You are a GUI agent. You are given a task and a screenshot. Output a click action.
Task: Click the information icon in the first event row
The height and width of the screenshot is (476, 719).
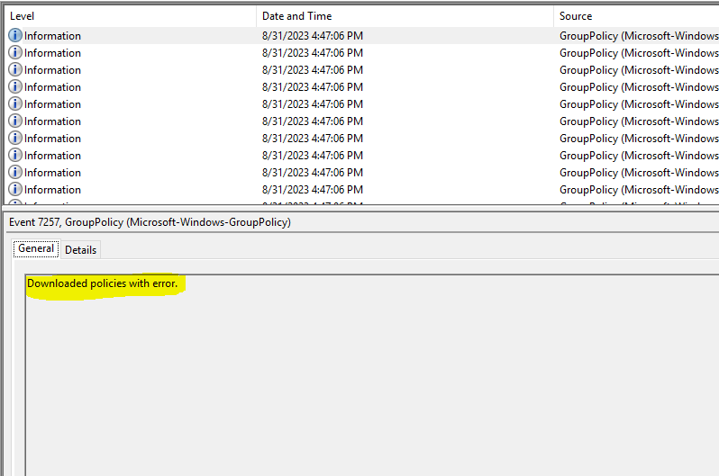click(x=15, y=36)
